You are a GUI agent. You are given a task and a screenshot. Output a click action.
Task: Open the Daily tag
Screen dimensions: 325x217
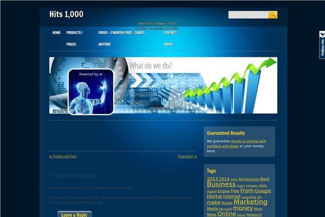pos(263,186)
